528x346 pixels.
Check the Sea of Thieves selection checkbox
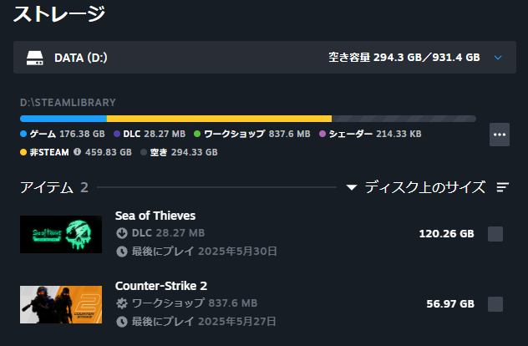(495, 234)
